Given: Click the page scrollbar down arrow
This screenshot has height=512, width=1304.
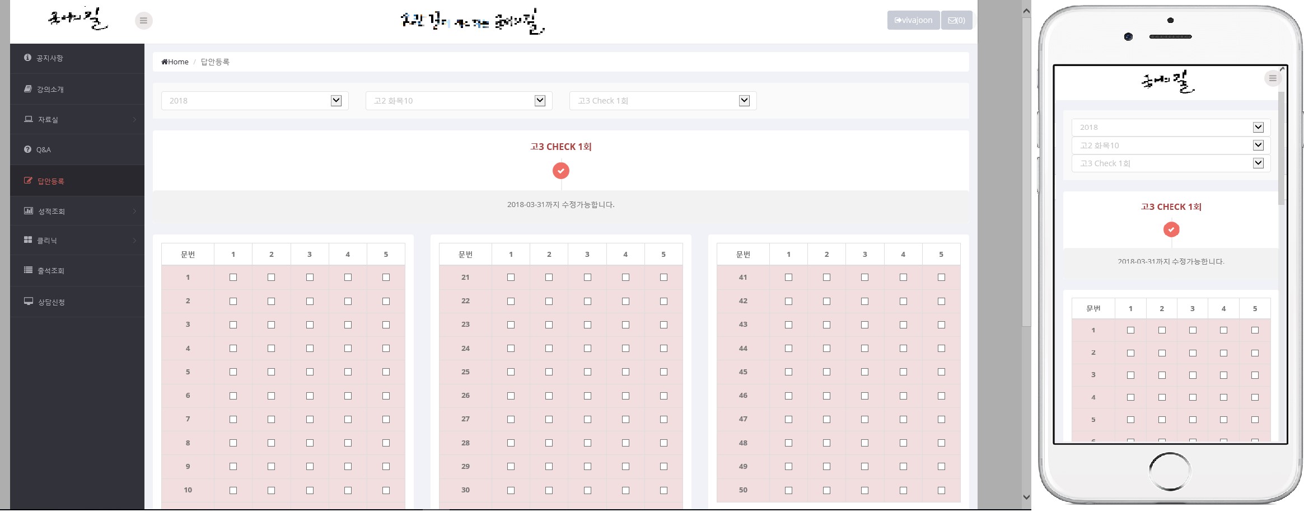Looking at the screenshot, I should click(1026, 497).
